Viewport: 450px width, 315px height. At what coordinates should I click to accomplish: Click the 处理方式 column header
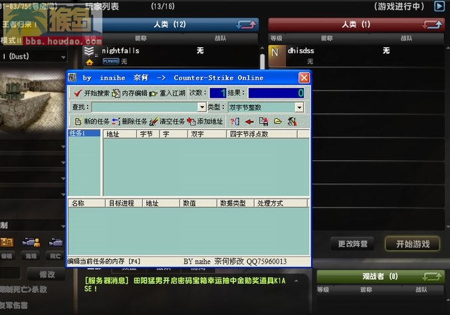[281, 203]
